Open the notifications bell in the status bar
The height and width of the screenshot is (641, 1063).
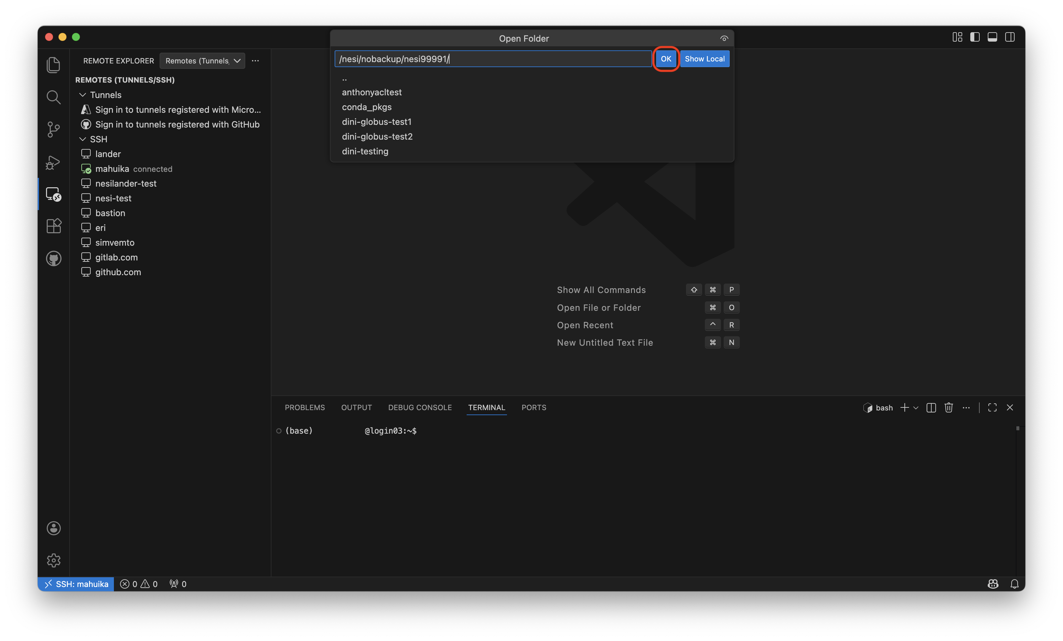pos(1015,584)
